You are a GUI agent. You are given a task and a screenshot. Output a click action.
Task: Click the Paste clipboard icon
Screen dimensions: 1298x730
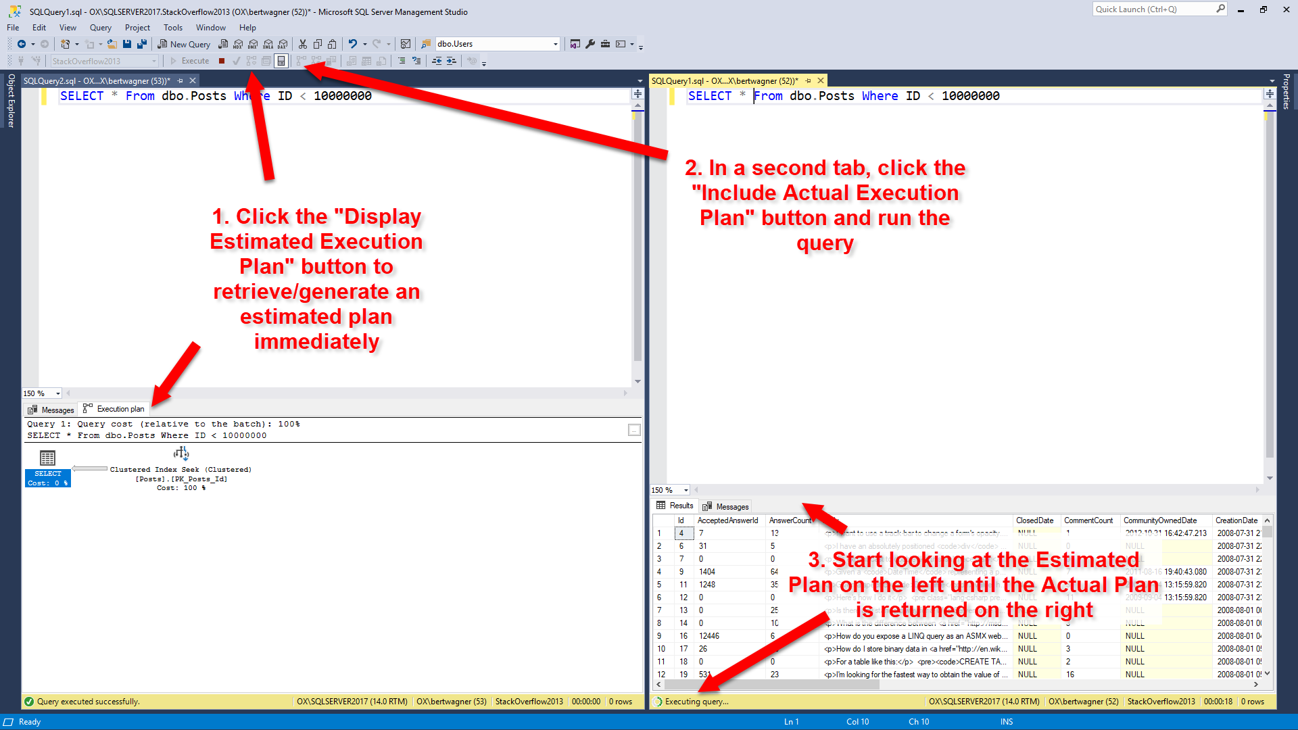coord(332,44)
